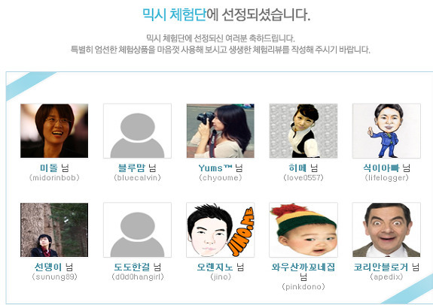The width and height of the screenshot is (433, 305).
Task: Open the lifelogger caricature avatar
Action: tap(386, 131)
